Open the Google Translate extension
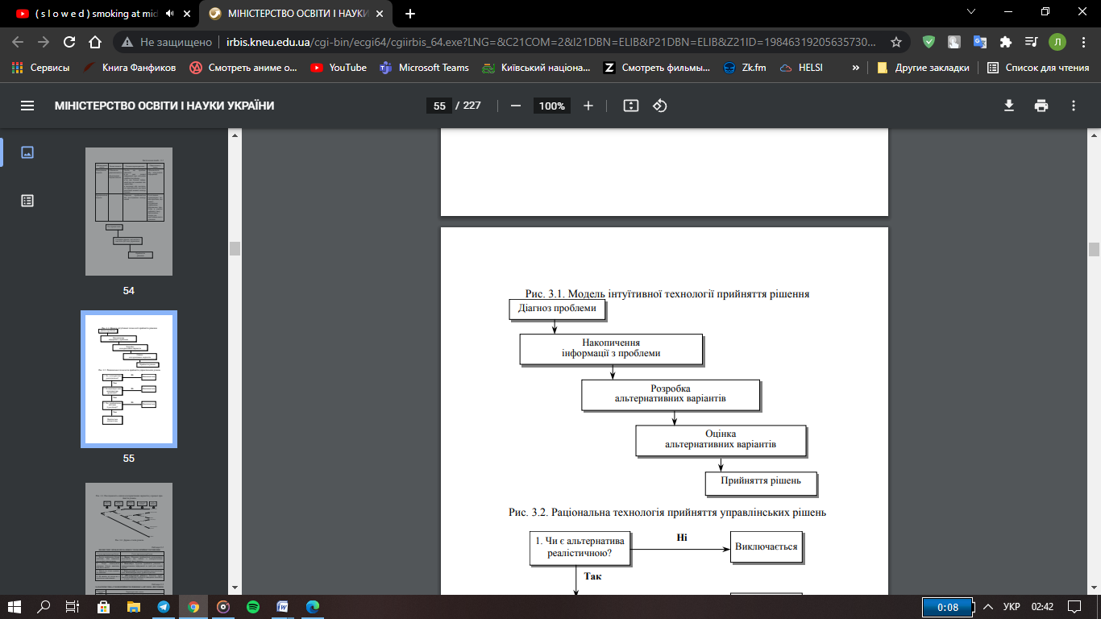This screenshot has width=1101, height=619. coord(980,42)
